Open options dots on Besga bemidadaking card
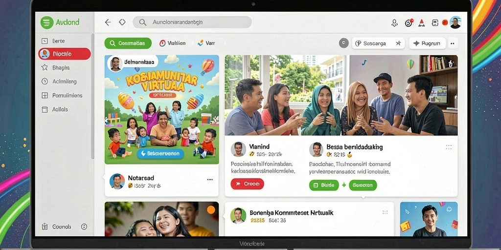This screenshot has width=501, height=250. [x=449, y=147]
